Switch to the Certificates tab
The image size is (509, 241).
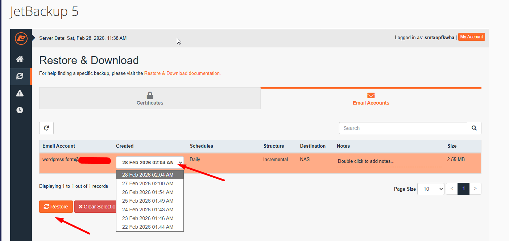click(x=150, y=98)
